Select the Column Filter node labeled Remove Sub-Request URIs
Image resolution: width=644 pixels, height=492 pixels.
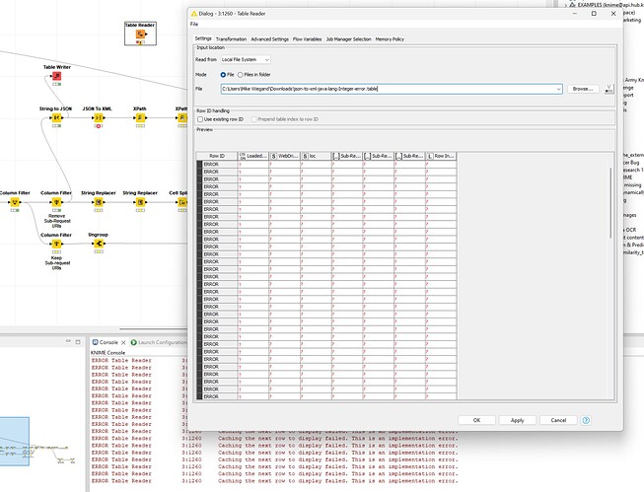56,202
